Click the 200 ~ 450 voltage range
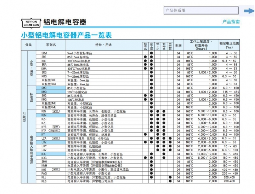This screenshot has height=194, width=255. coord(230,174)
